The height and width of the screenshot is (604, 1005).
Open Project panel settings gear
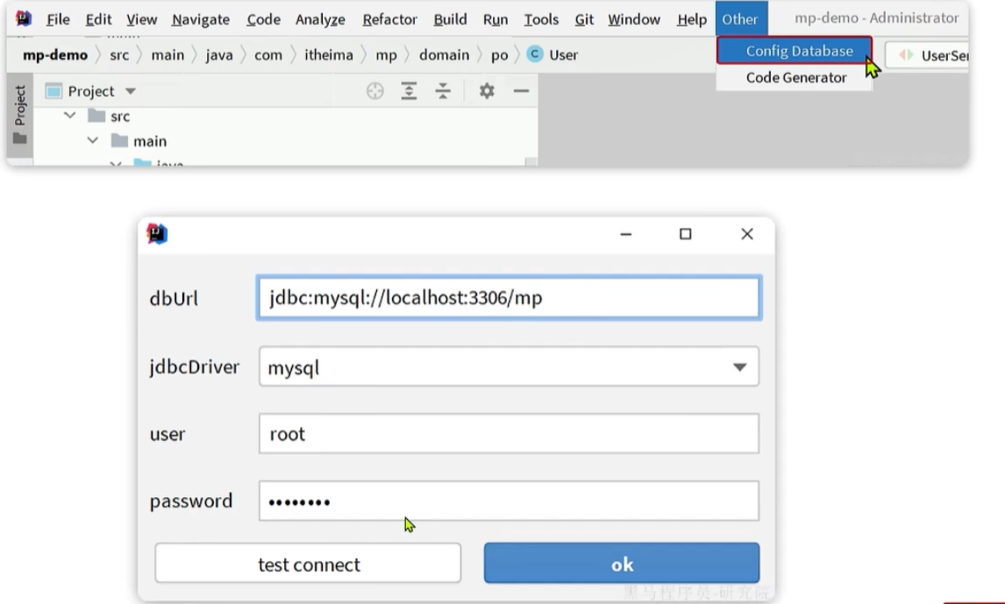tap(487, 91)
